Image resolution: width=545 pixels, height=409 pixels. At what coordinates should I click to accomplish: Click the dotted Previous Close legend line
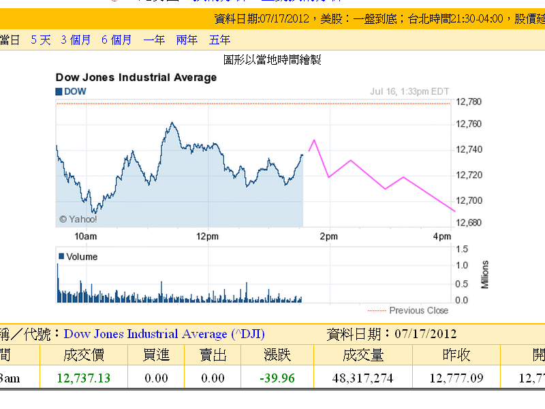point(377,311)
